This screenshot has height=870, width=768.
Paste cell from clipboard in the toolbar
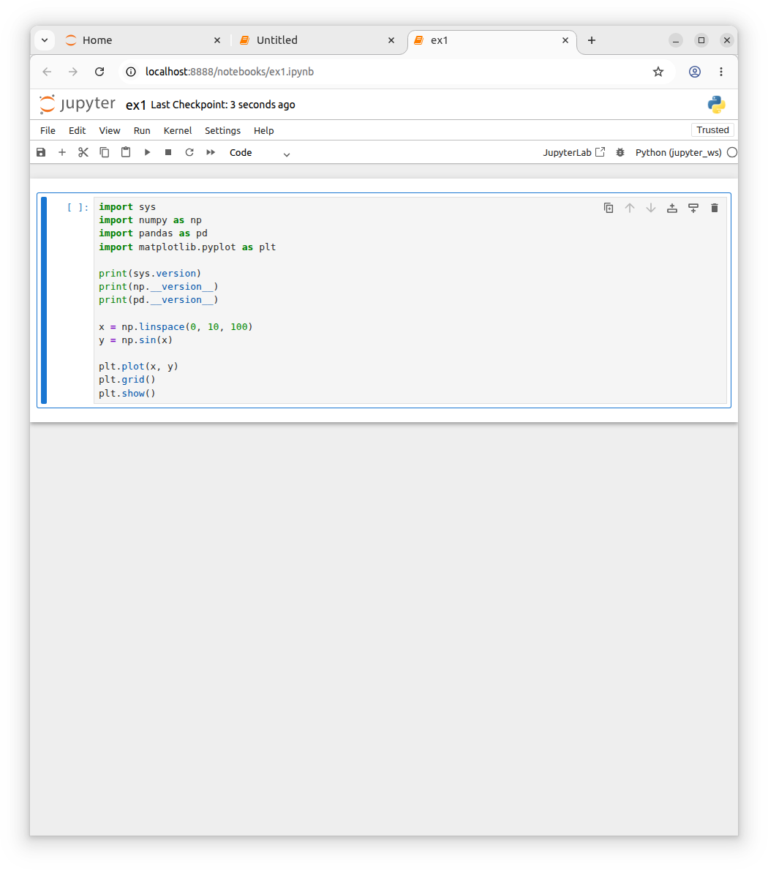[x=126, y=152]
